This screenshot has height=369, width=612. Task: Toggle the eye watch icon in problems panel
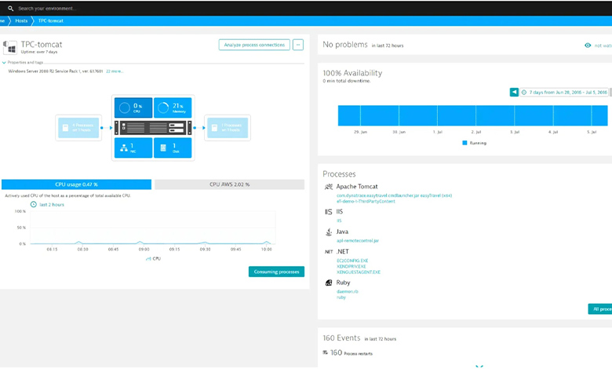click(x=588, y=46)
